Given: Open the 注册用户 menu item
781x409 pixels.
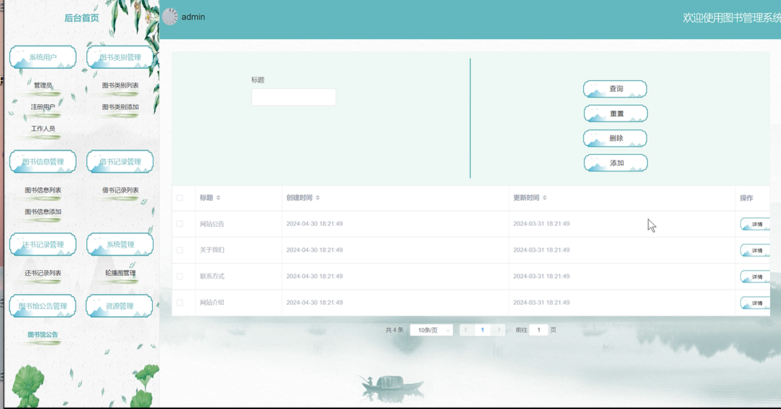Looking at the screenshot, I should click(43, 107).
